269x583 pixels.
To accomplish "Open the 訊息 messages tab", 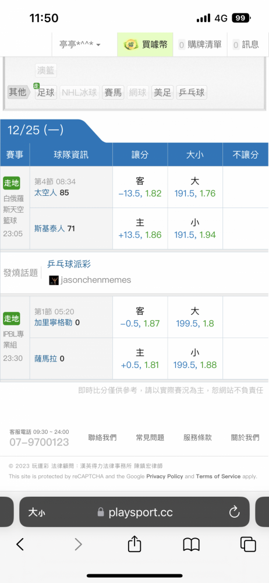I will point(246,45).
